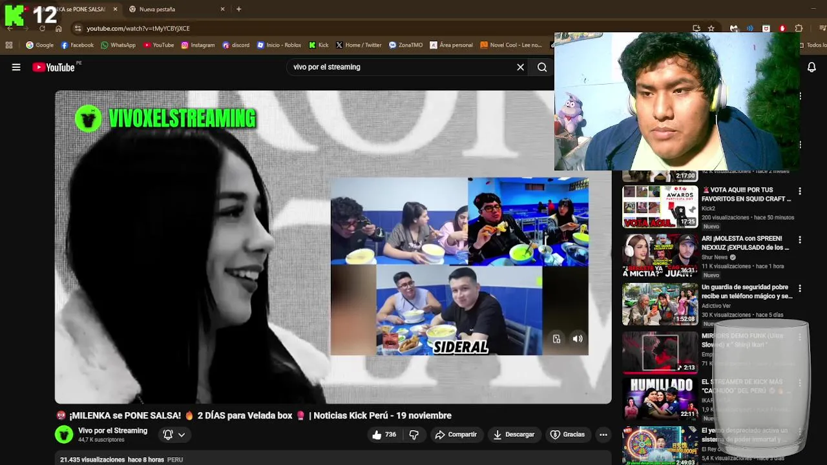The width and height of the screenshot is (827, 465).
Task: Close the MILENKA YouTube tab
Action: coord(115,9)
